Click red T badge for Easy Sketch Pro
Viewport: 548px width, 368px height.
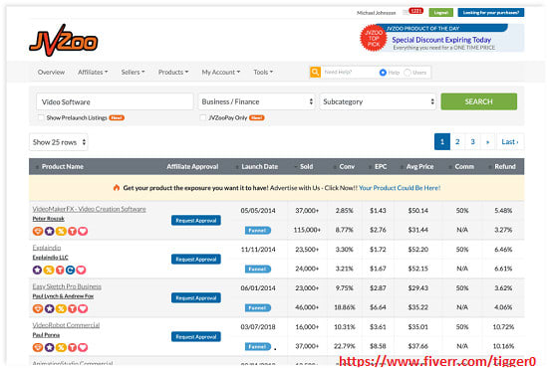72,308
